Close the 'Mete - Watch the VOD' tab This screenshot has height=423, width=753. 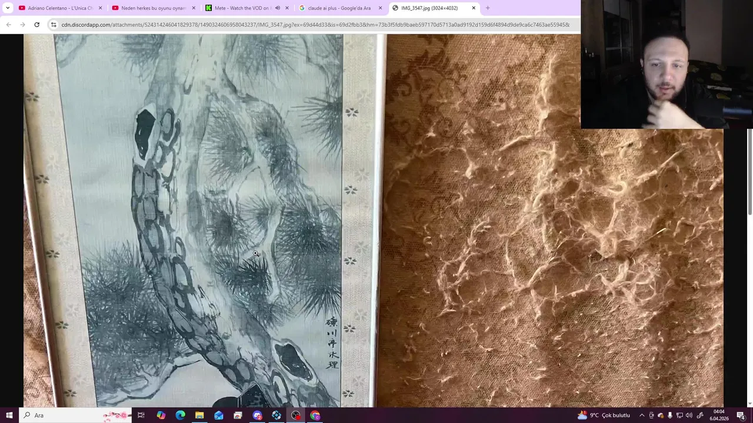tap(287, 8)
